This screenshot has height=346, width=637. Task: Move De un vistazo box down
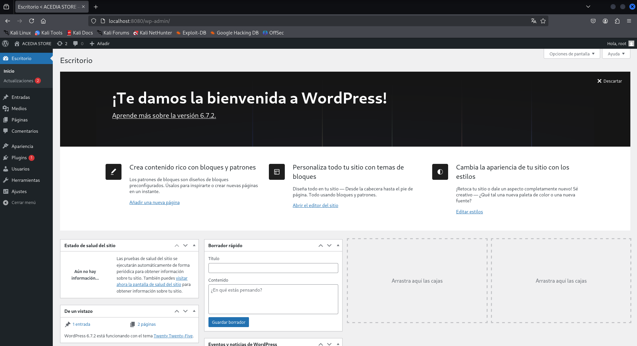click(185, 311)
